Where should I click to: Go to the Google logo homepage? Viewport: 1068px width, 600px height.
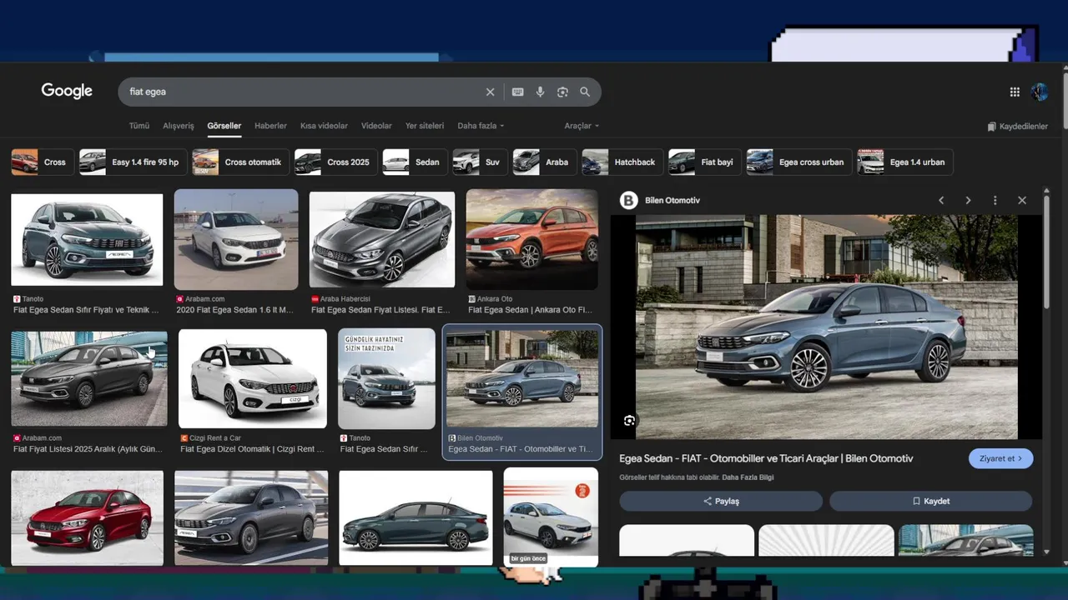tap(67, 91)
